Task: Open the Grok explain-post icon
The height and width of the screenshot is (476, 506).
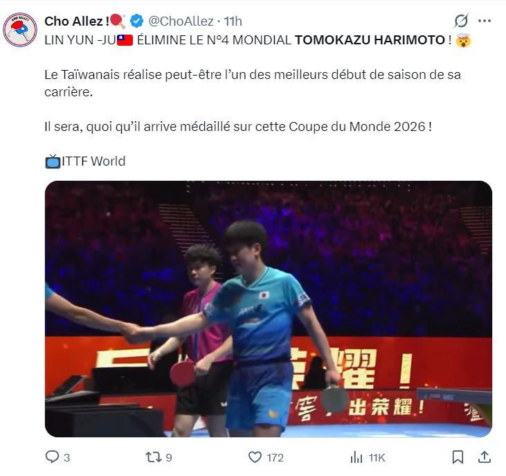Action: tap(461, 21)
